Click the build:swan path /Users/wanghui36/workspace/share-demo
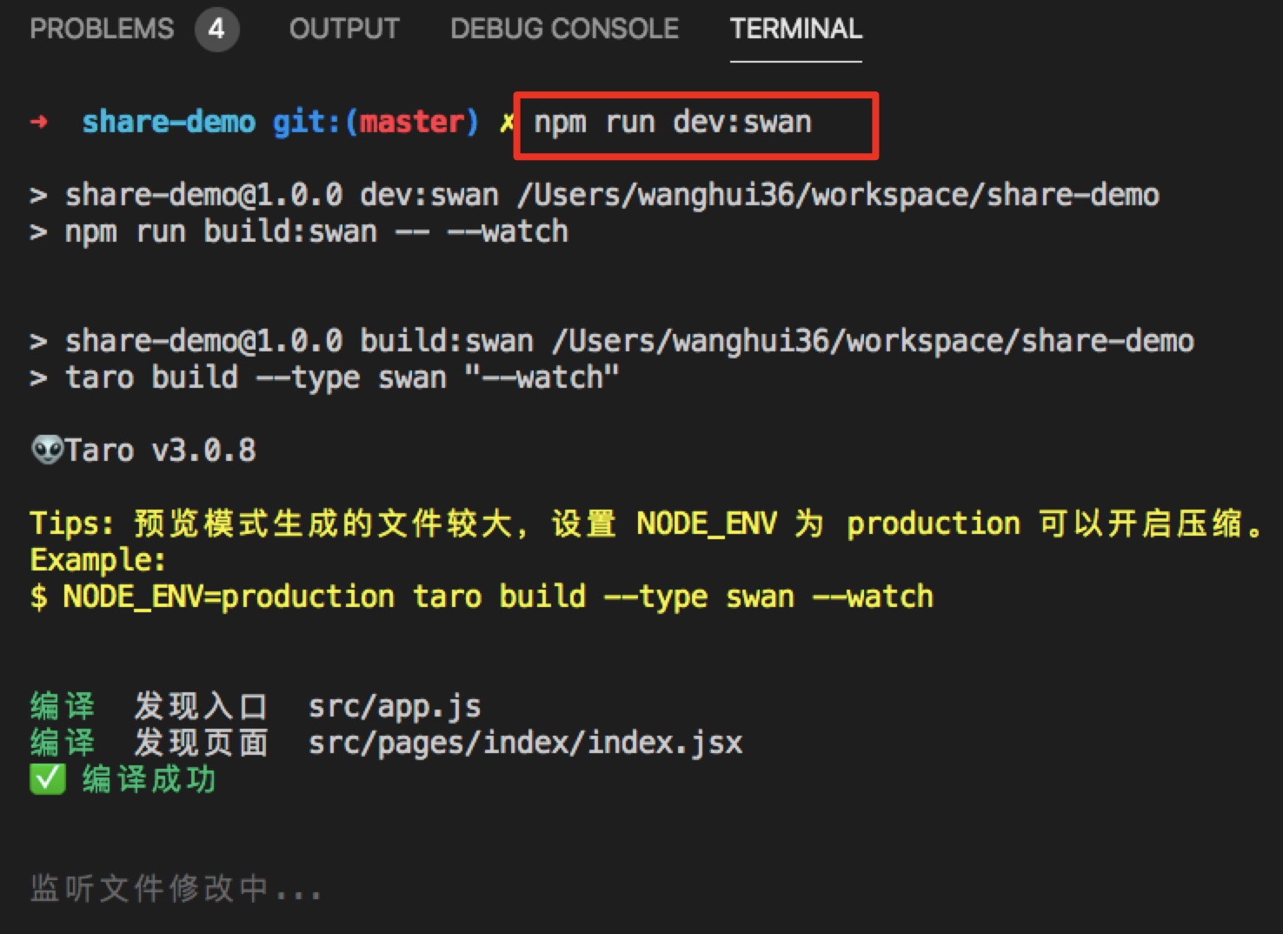The height and width of the screenshot is (934, 1283). point(873,342)
